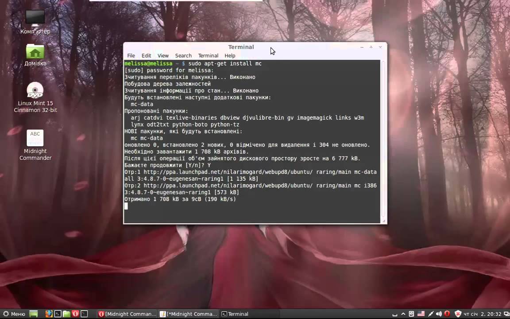Click the ppa.launchpad.net URL on Отр:1 line
Screen dimensions: 510x319
tap(228, 172)
